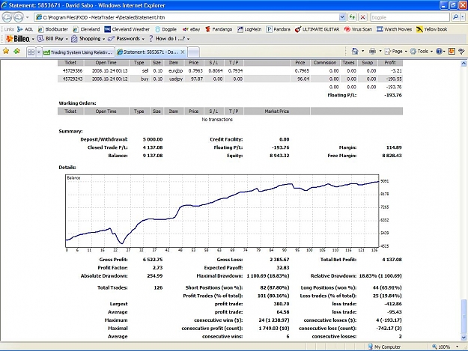
Task: Click the green Refresh page icon
Action: pos(352,17)
